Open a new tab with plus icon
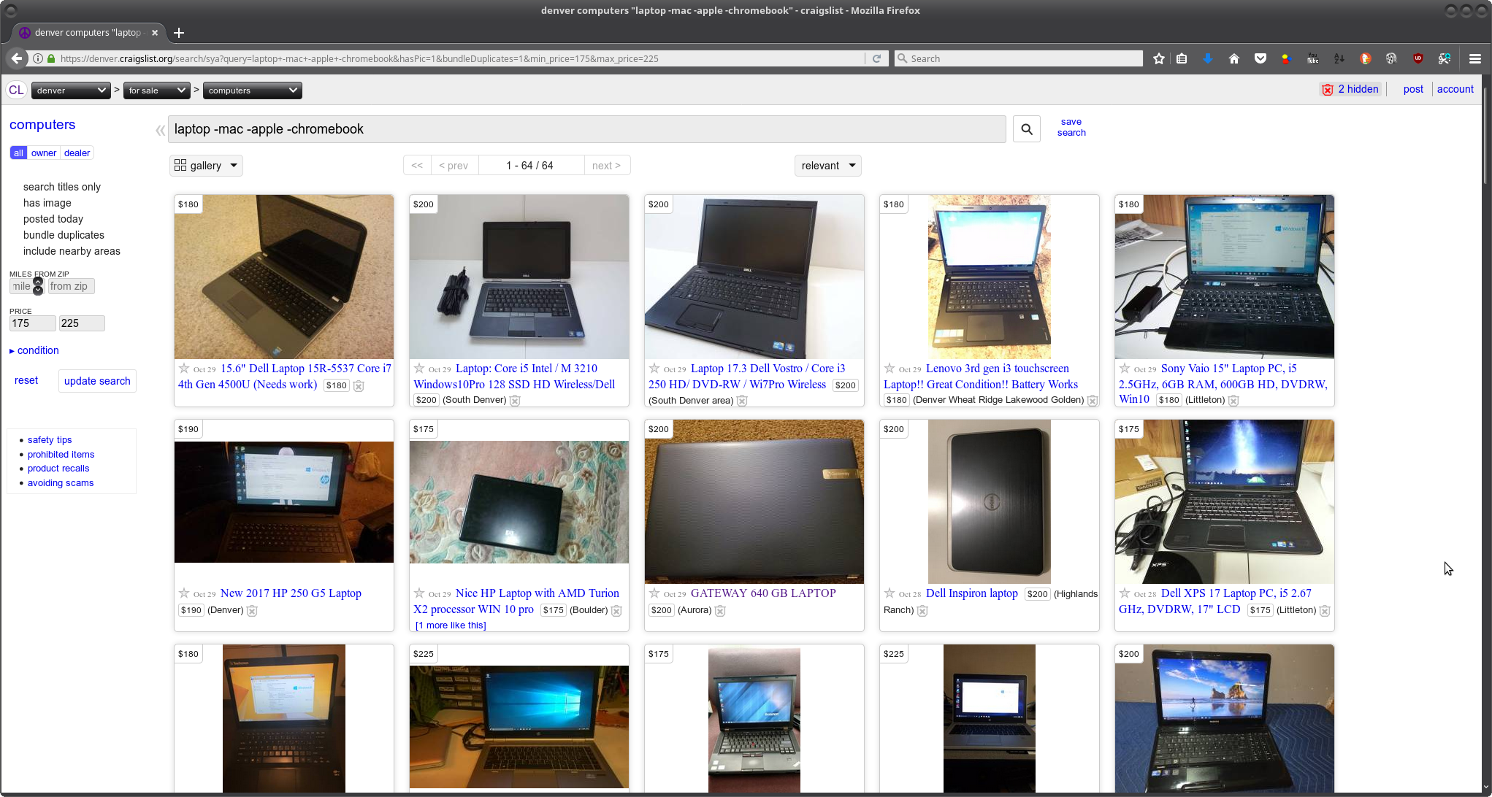 point(179,32)
